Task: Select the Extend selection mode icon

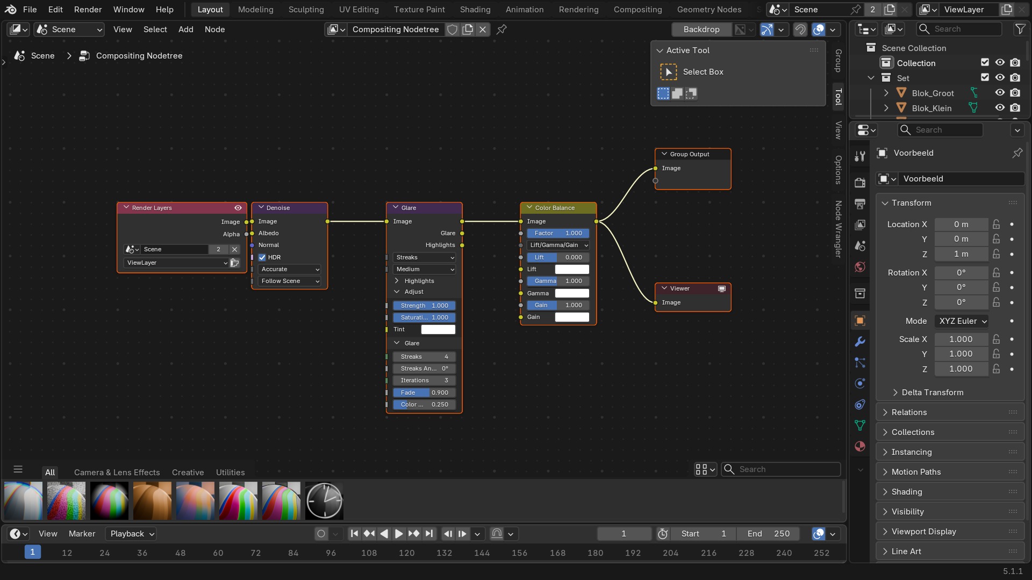Action: [x=677, y=93]
